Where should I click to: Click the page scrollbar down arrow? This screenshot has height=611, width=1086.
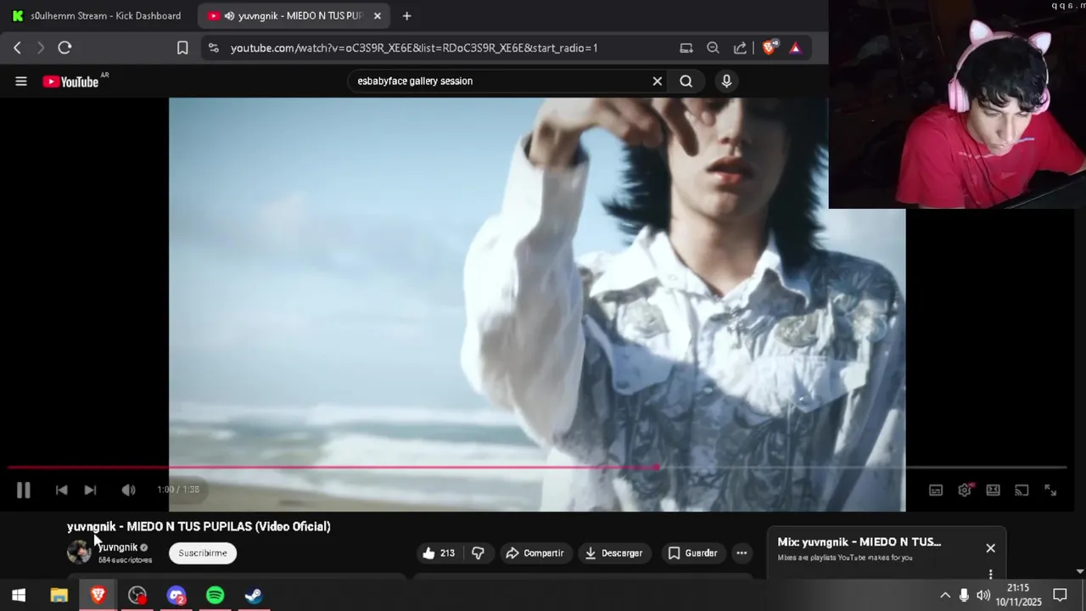click(1080, 572)
